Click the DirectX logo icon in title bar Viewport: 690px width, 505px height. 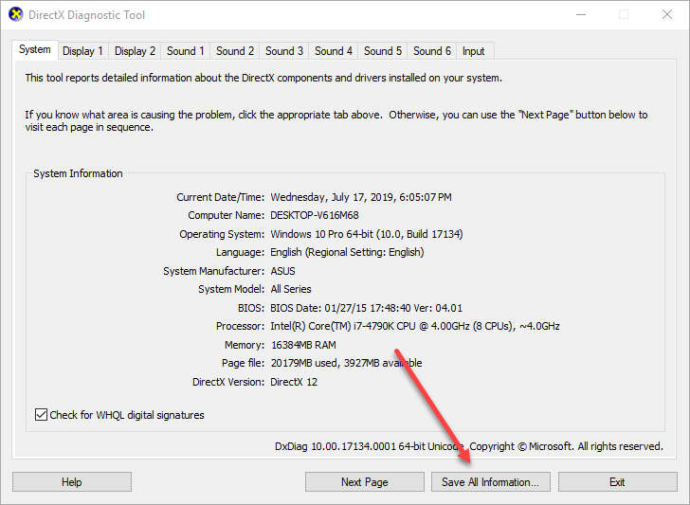click(x=16, y=14)
